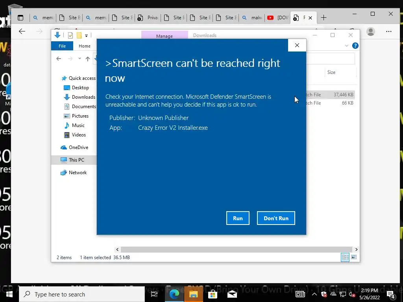Expand recent locations dropdown in Explorer
403x302 pixels.
point(79,59)
